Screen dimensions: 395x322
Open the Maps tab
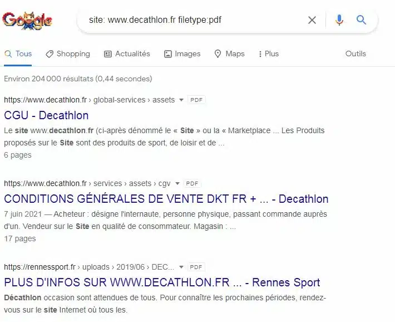coord(229,53)
